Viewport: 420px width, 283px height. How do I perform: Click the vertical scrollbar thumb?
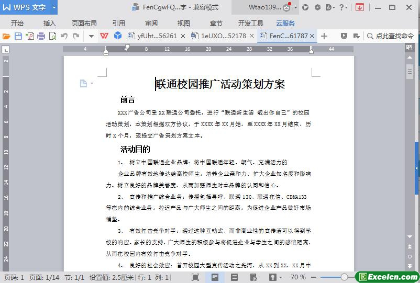pyautogui.click(x=410, y=72)
